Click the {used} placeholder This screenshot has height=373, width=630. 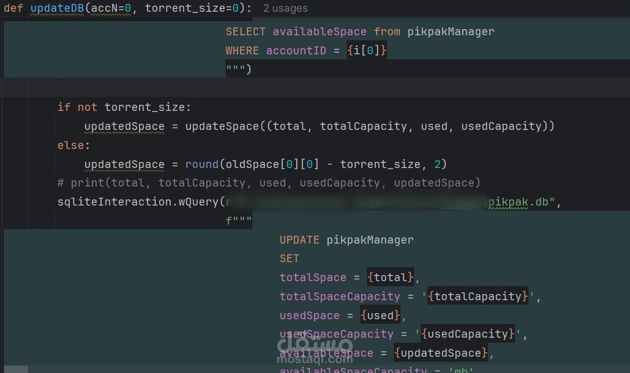pyautogui.click(x=380, y=315)
